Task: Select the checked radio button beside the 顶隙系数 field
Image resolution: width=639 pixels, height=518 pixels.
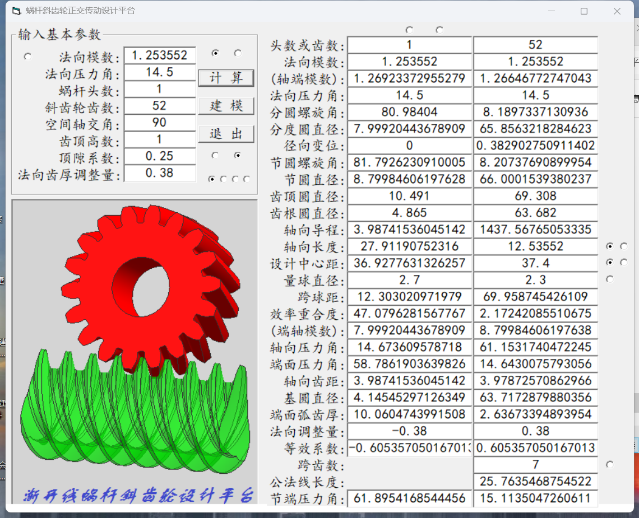Action: coord(237,155)
